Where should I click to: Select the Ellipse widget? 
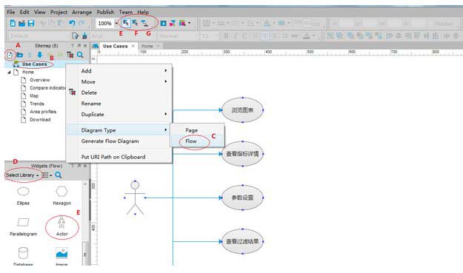click(x=23, y=196)
